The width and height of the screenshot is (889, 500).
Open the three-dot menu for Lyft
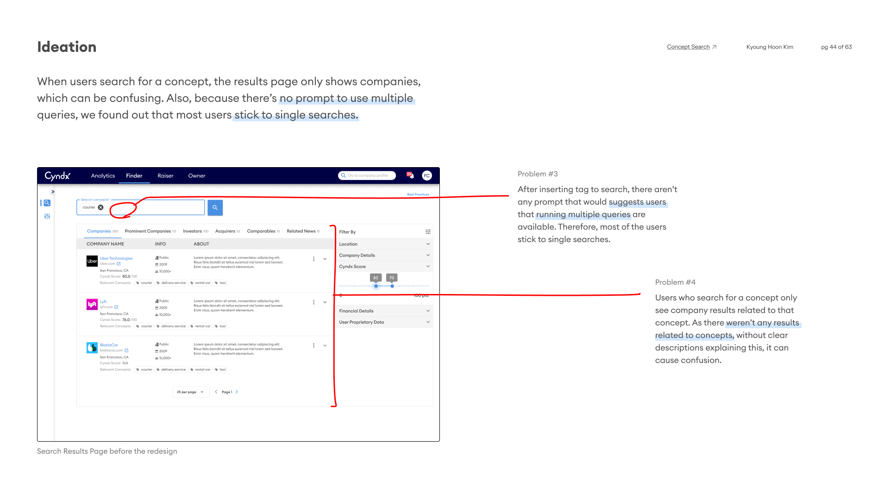[x=313, y=302]
